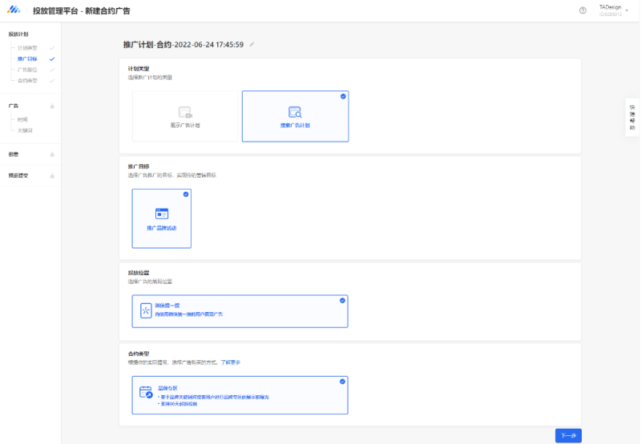Click the pencil icon to rename plan

click(x=252, y=45)
